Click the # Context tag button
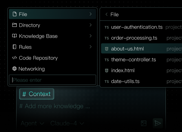This screenshot has height=132, width=182. click(37, 94)
